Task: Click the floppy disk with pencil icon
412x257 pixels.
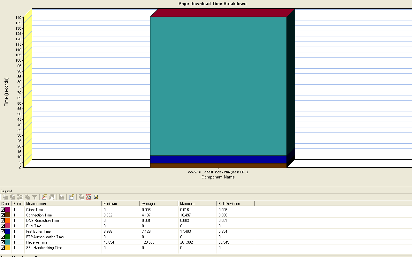Action: [96, 197]
